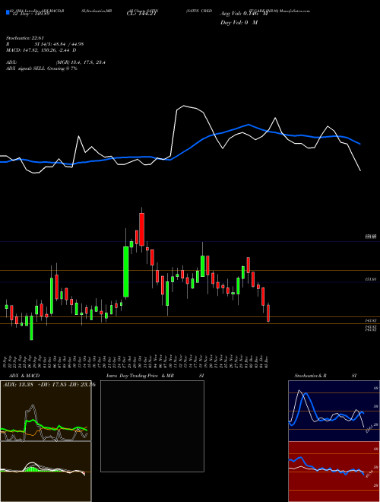Click the large green breakout candlestick
Viewport: 380px width, 502px height.
[x=126, y=272]
